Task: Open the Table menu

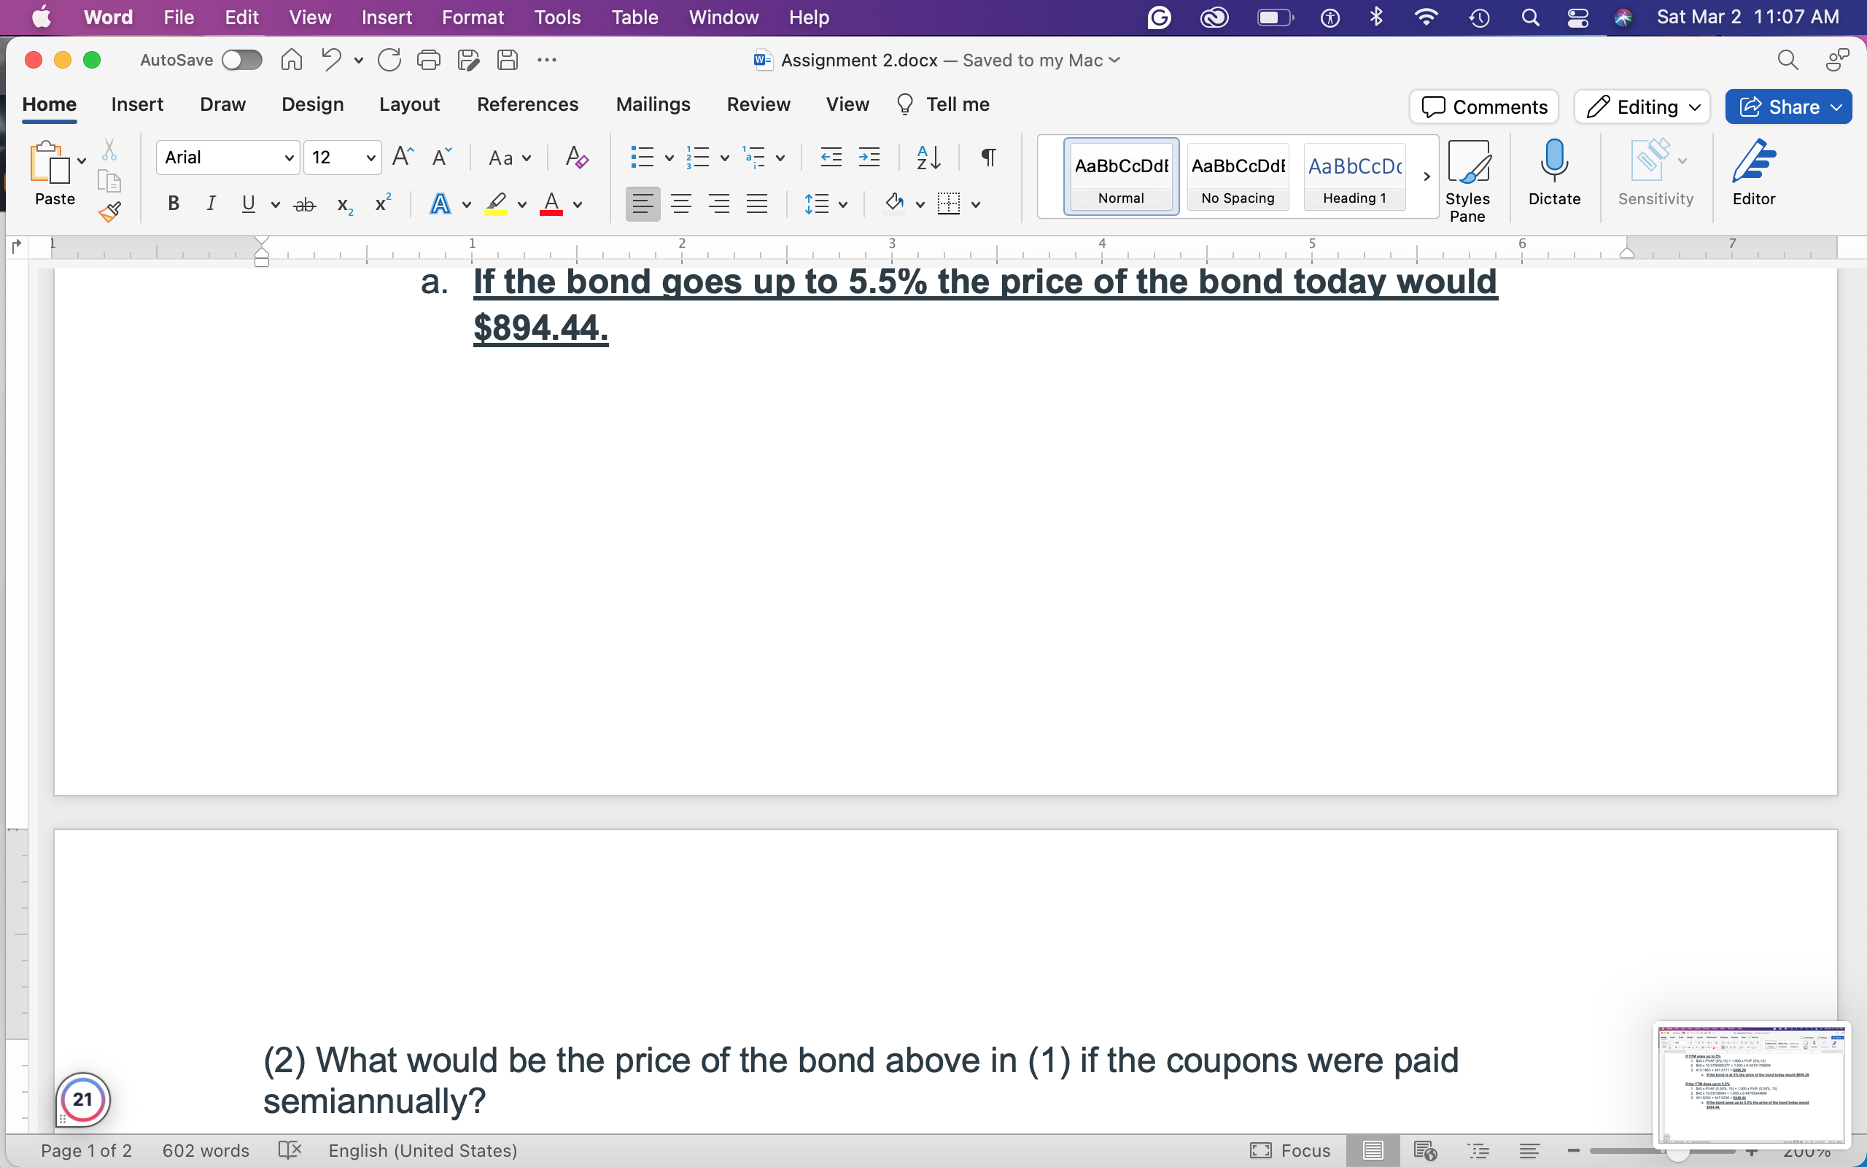Action: [634, 17]
